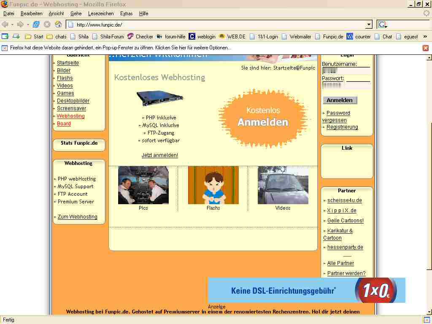432x324 pixels.
Task: Click the orange Kostenlos Anmelden badge
Action: tap(263, 118)
